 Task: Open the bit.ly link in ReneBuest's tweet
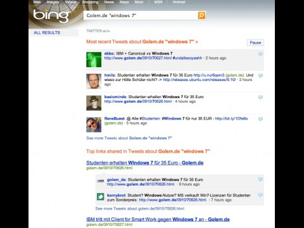click(x=231, y=118)
